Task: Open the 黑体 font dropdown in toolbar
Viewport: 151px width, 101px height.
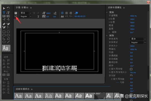Action: tap(26, 13)
